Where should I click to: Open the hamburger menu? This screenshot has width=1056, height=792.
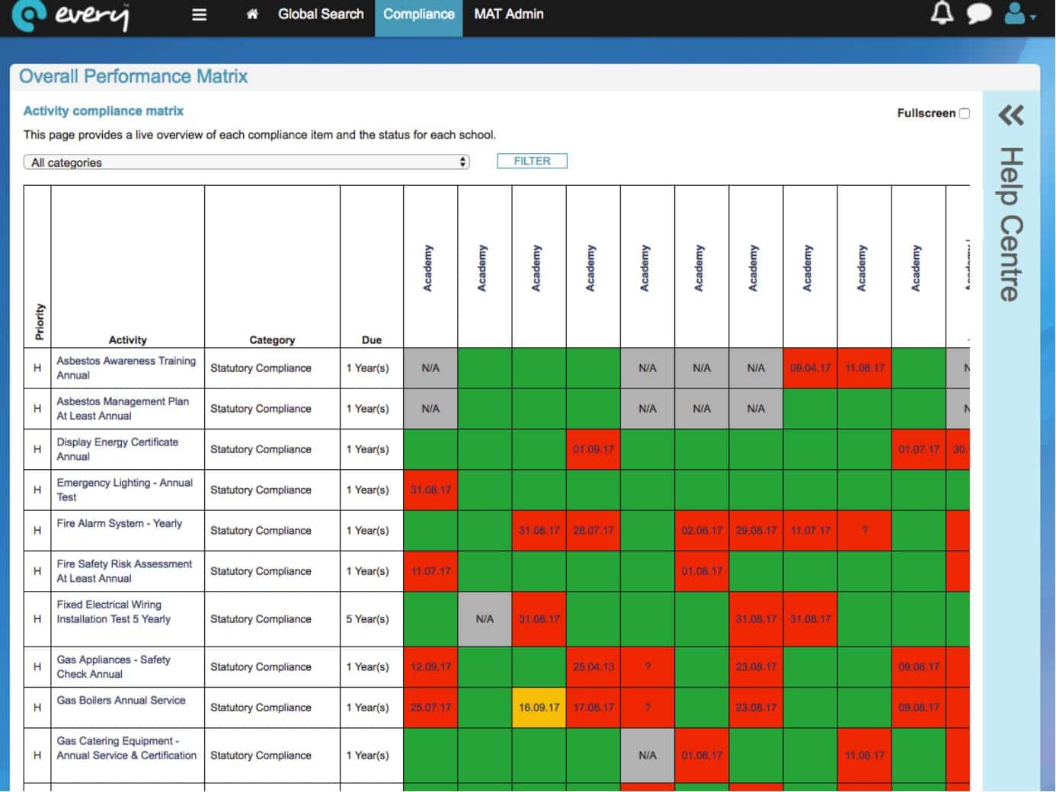point(200,14)
